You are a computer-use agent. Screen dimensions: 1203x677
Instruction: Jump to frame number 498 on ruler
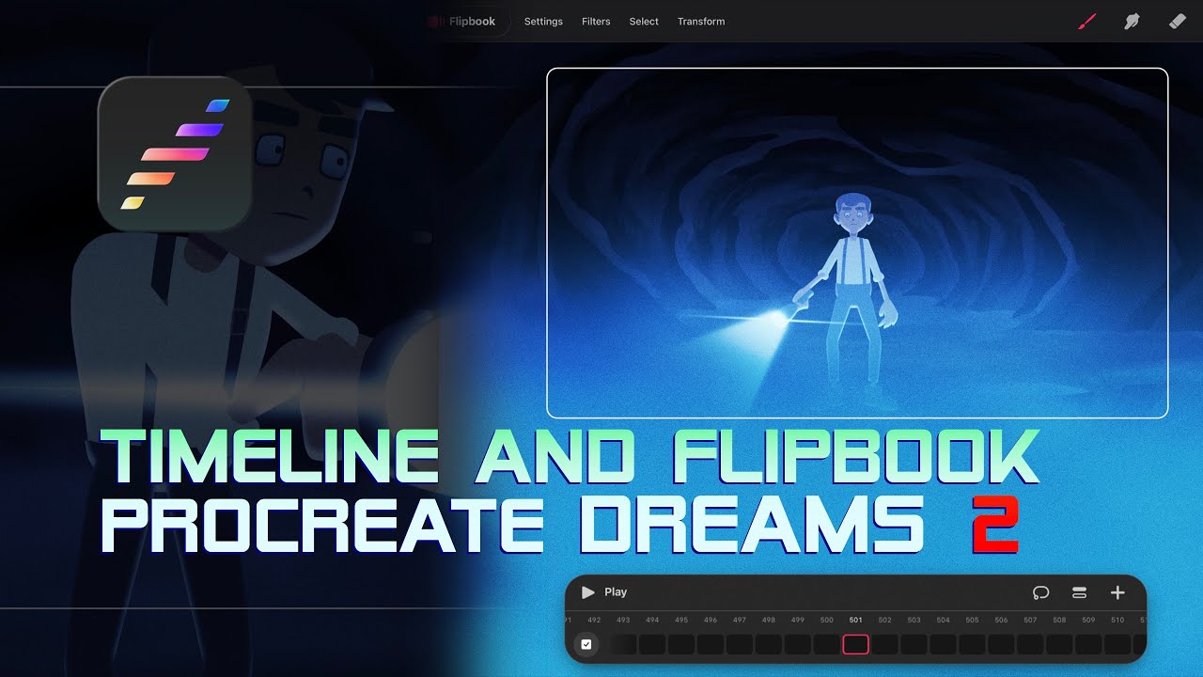(769, 621)
